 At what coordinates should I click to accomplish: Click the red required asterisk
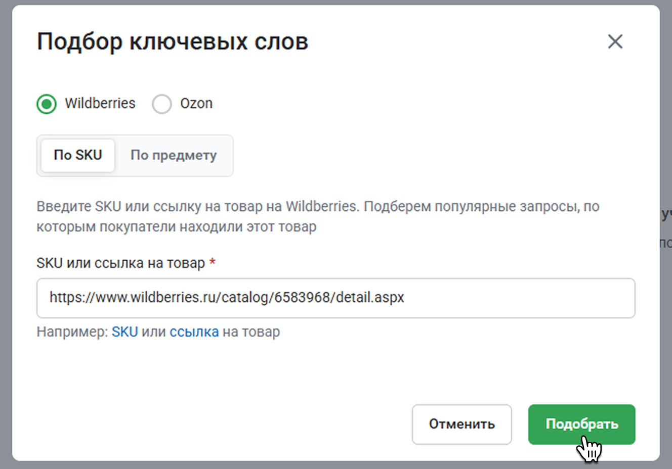coord(213,262)
